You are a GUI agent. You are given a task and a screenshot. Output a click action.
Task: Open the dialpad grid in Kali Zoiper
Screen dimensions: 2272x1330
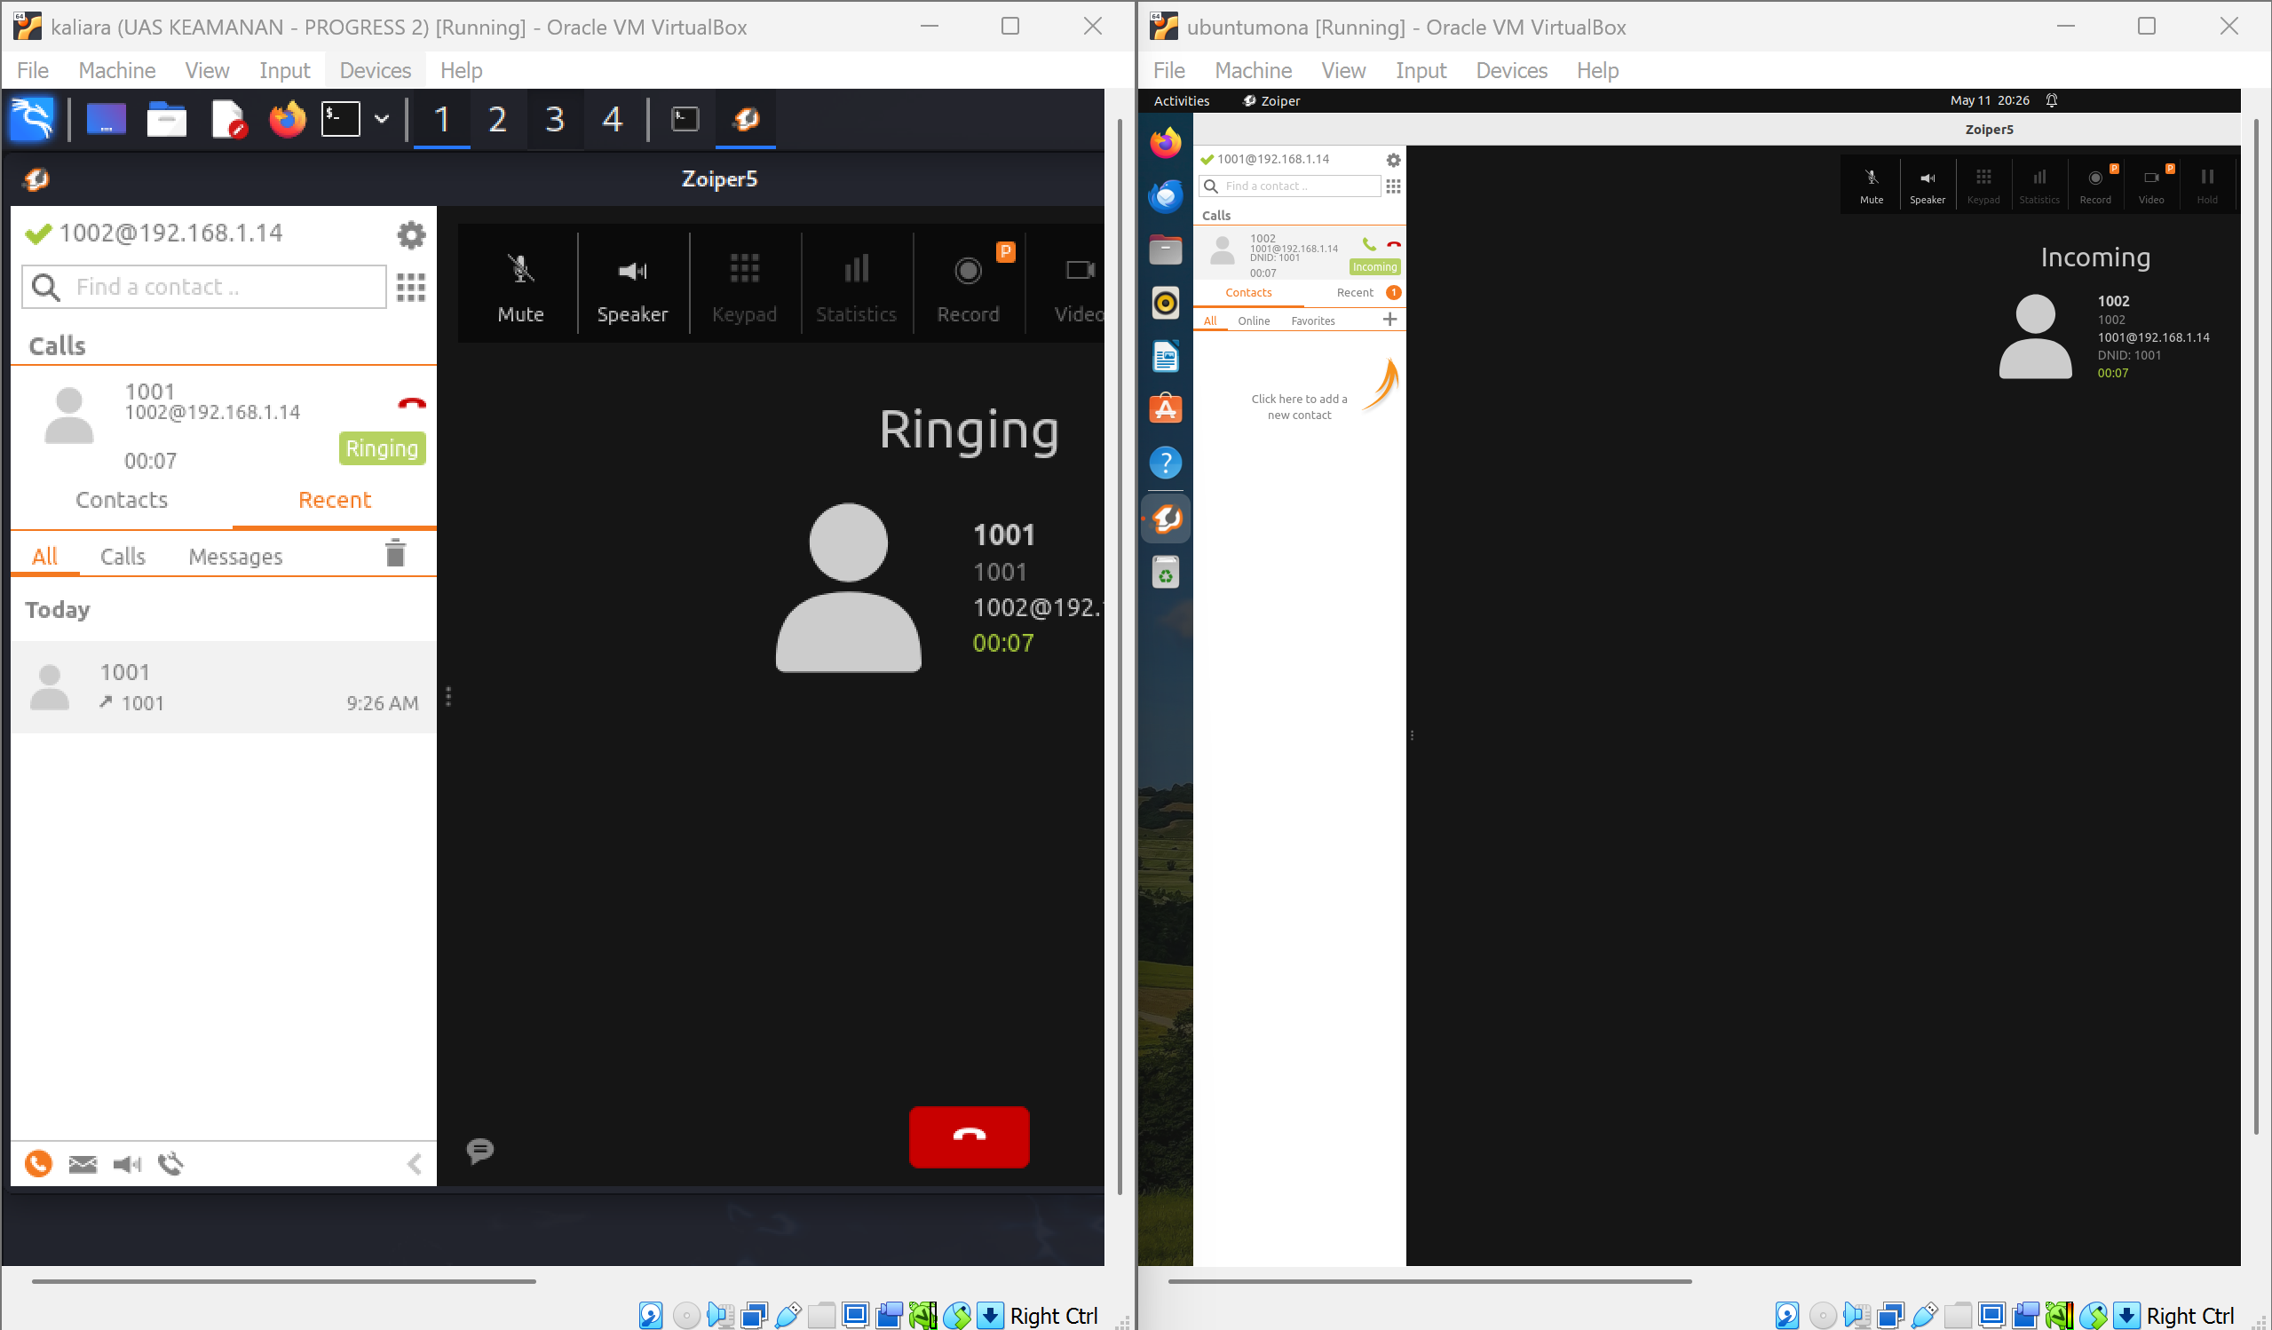point(411,288)
